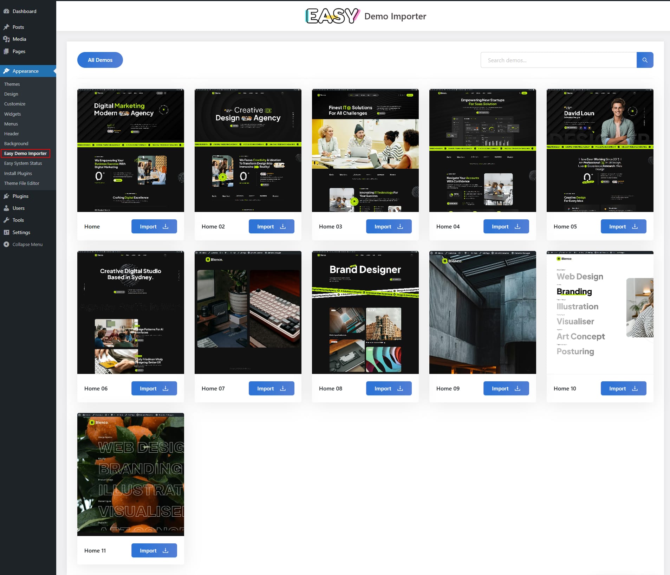Focus the Search demos input field

tap(559, 60)
